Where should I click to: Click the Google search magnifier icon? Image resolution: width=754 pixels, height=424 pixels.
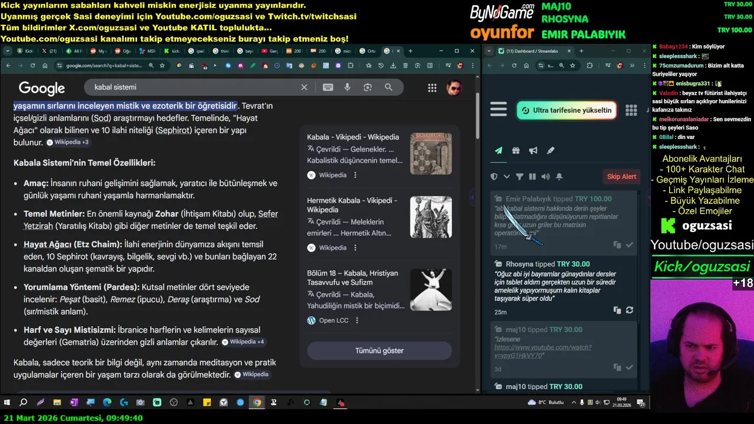(388, 87)
